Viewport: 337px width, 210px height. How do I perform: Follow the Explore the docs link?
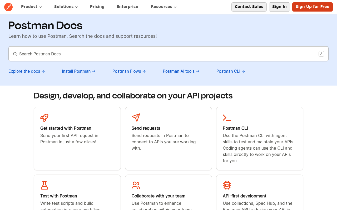point(27,71)
